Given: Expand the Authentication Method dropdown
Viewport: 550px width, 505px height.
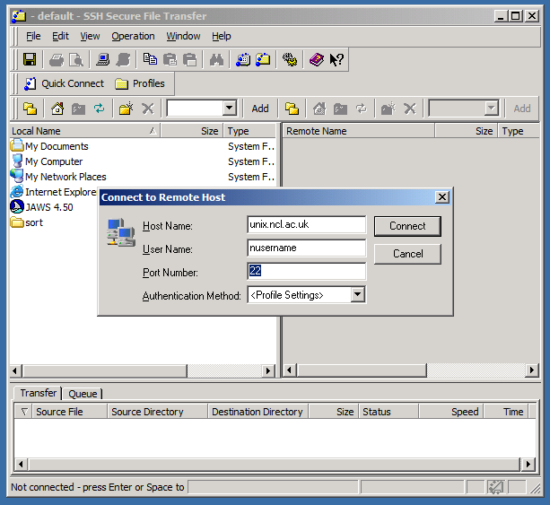Looking at the screenshot, I should tap(357, 294).
